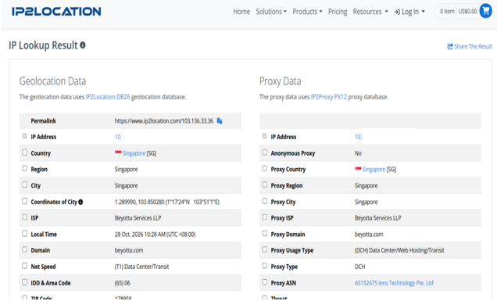Viewport: 497px width, 301px height.
Task: Tick the Local Time checkbox
Action: [x=25, y=234]
